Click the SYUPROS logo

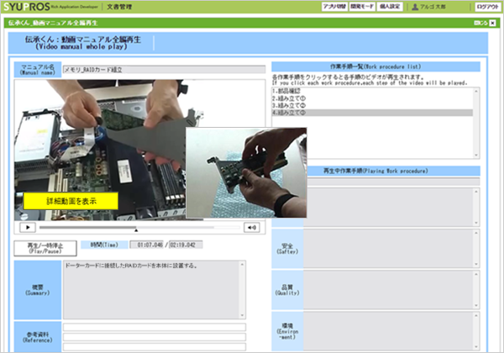click(x=27, y=7)
